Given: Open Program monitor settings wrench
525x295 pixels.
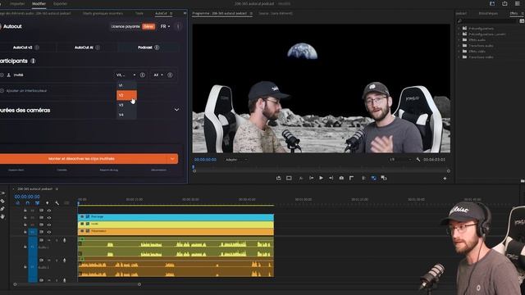Looking at the screenshot, I should pos(418,160).
